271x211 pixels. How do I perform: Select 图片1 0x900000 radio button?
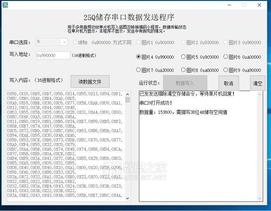click(x=139, y=42)
